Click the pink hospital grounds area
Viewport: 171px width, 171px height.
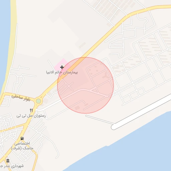63,65
